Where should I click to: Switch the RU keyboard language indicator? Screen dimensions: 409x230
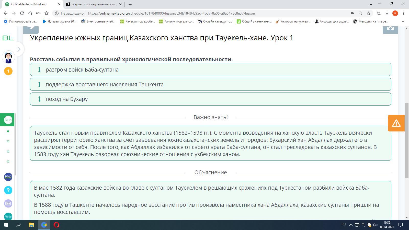pyautogui.click(x=344, y=224)
